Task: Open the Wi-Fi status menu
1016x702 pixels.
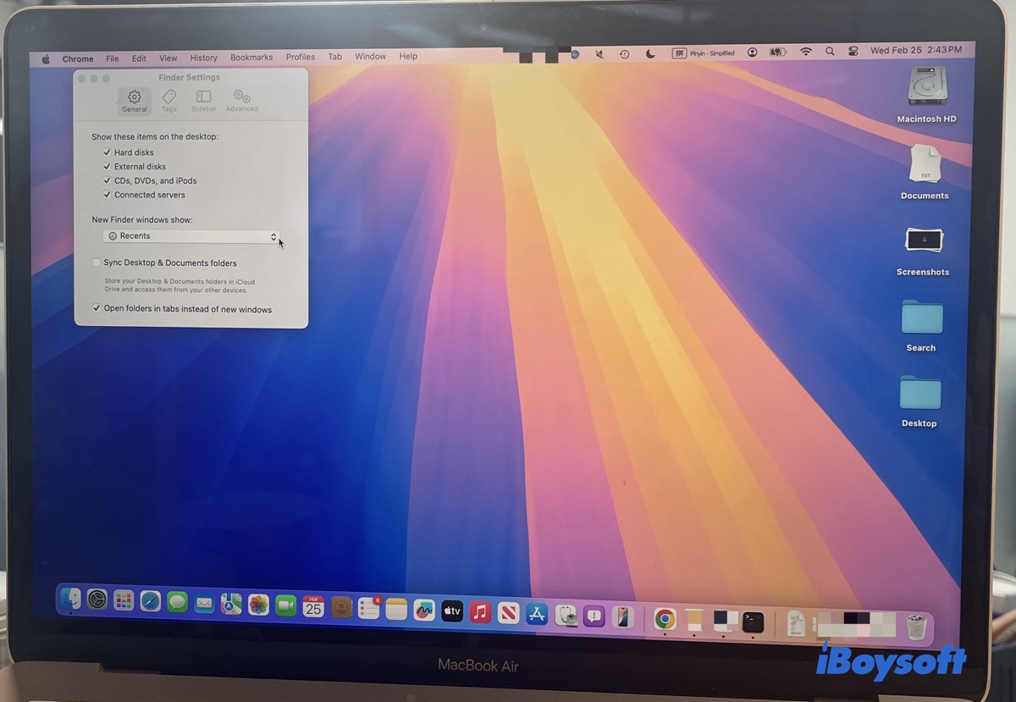Action: point(805,52)
